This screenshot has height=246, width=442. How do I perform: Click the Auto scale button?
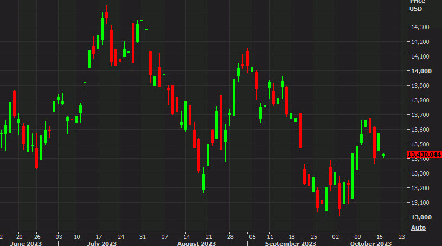coord(418,228)
